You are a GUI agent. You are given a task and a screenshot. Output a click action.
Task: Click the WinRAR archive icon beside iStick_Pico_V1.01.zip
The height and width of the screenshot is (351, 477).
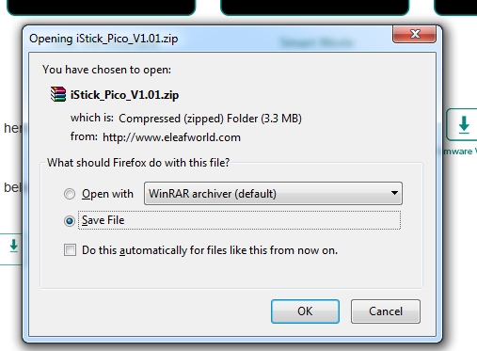coord(58,94)
